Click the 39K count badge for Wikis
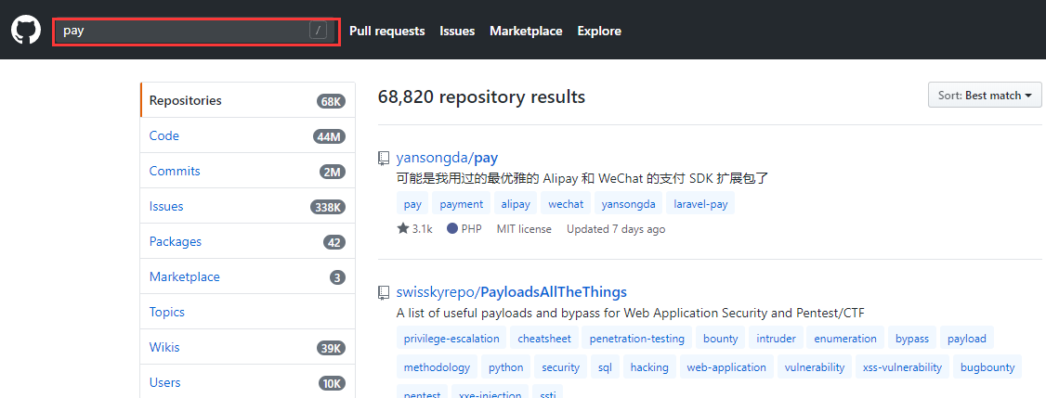Screen dimensions: 1046x398 coord(331,348)
